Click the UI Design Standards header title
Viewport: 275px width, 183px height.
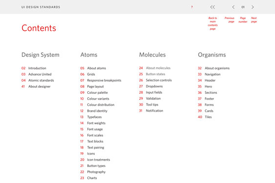[41, 7]
